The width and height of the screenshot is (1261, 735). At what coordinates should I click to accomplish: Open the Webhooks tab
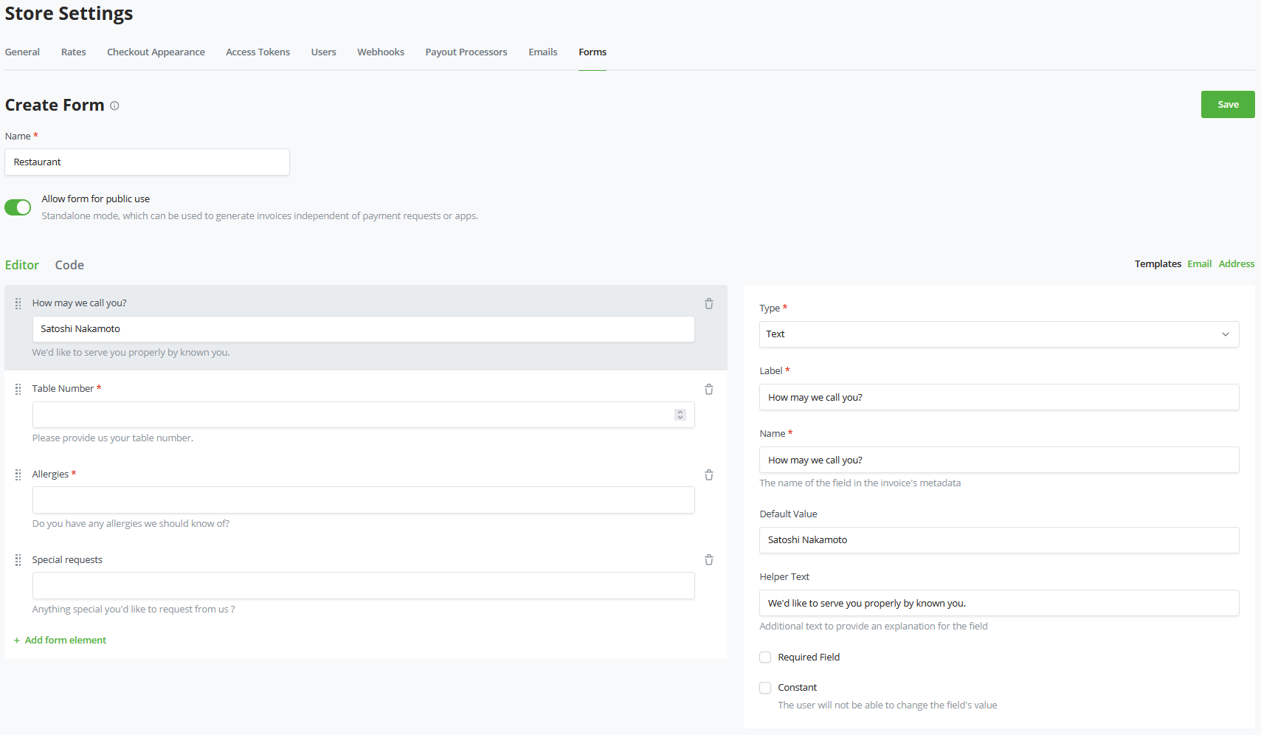click(381, 52)
